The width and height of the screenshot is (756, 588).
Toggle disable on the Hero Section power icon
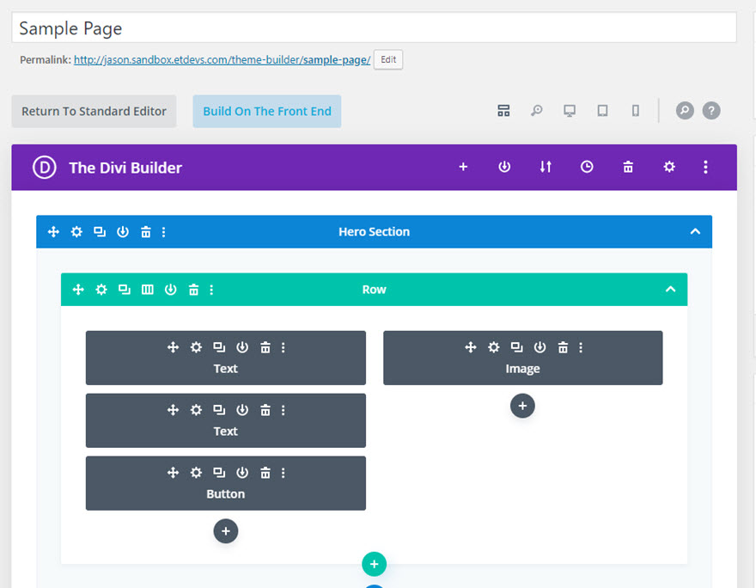click(123, 232)
